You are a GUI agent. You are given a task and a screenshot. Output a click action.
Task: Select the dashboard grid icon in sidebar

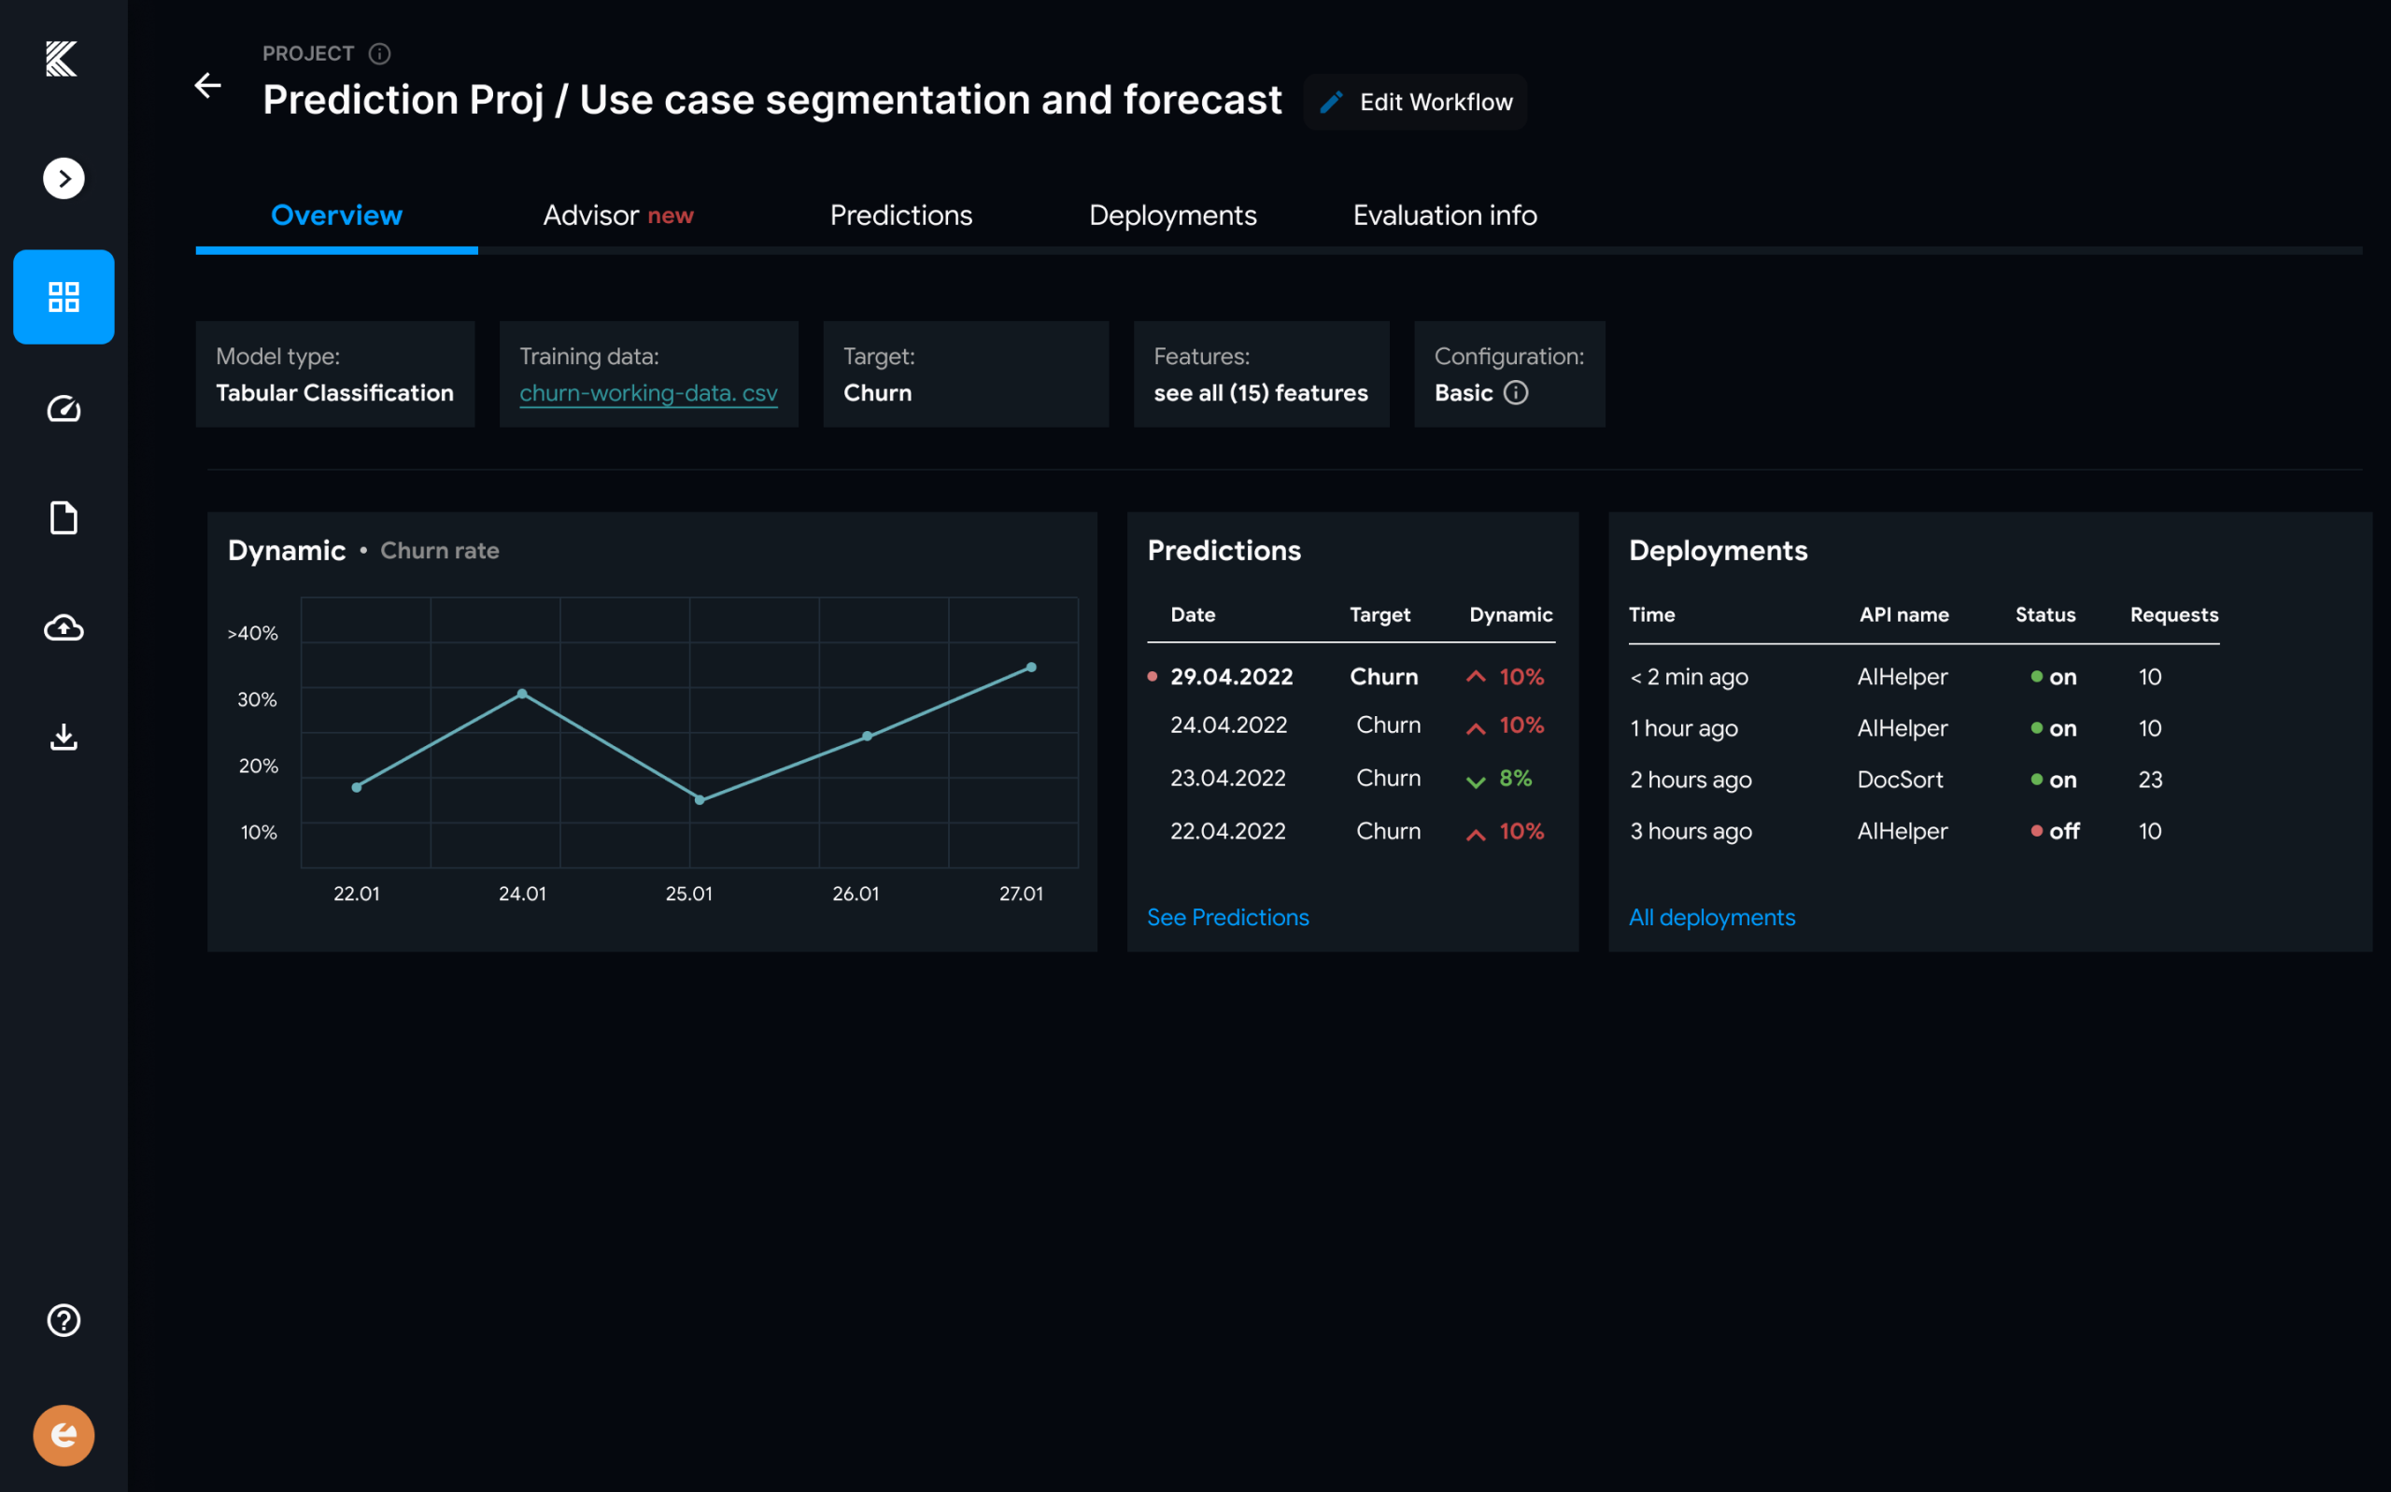[64, 297]
